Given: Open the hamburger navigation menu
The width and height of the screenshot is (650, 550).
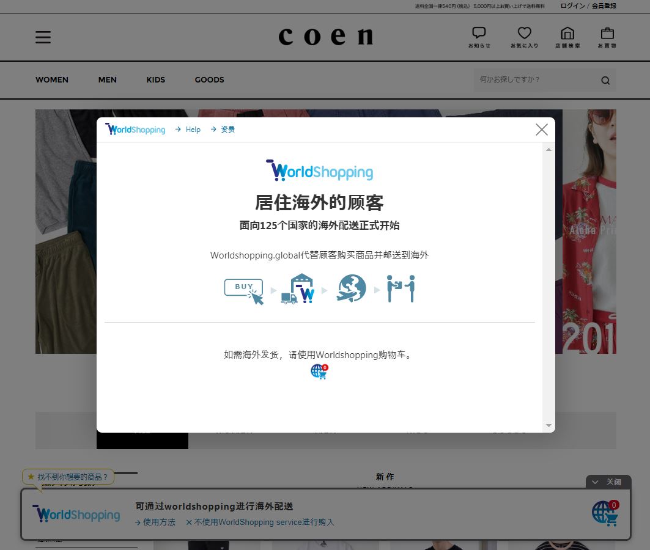Looking at the screenshot, I should tap(43, 37).
